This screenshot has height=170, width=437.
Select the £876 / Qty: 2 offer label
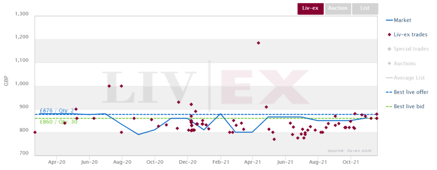[x=57, y=110]
